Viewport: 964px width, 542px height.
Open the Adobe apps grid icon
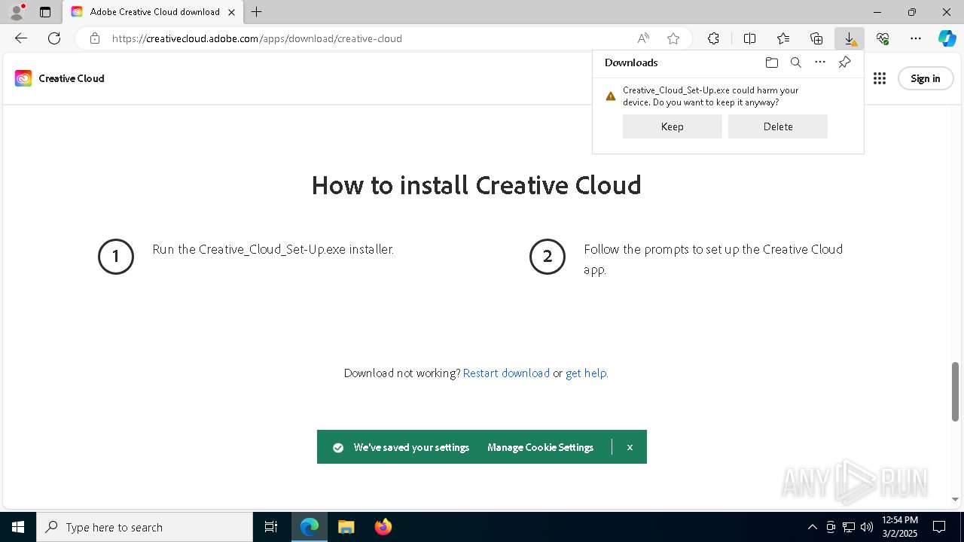tap(880, 78)
